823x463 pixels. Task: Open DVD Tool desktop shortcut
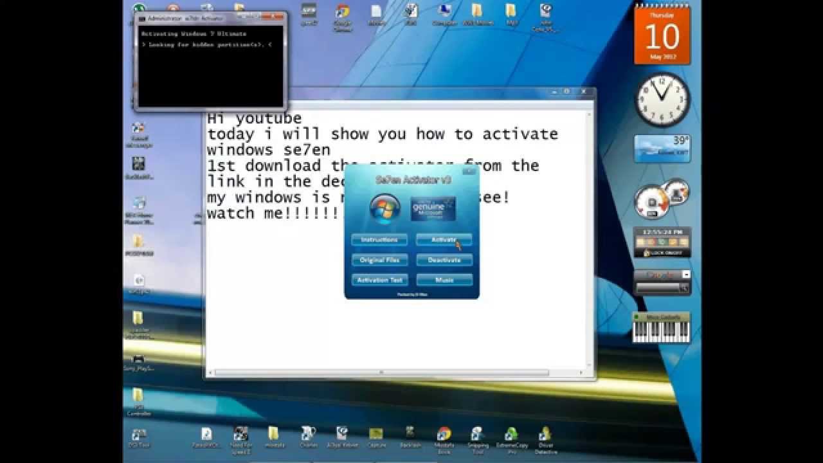(x=138, y=439)
